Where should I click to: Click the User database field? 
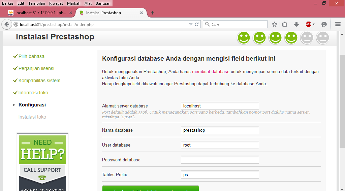(220, 145)
